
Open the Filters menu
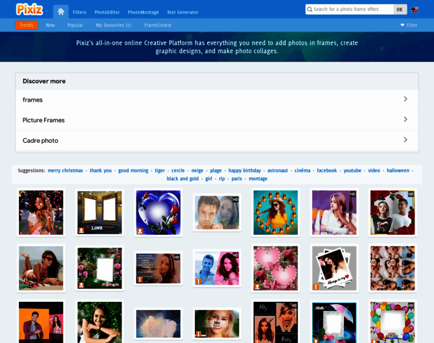(79, 12)
